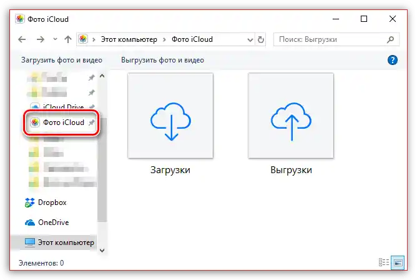Select 'Фото iCloud' in address path
This screenshot has width=417, height=280.
(x=192, y=39)
